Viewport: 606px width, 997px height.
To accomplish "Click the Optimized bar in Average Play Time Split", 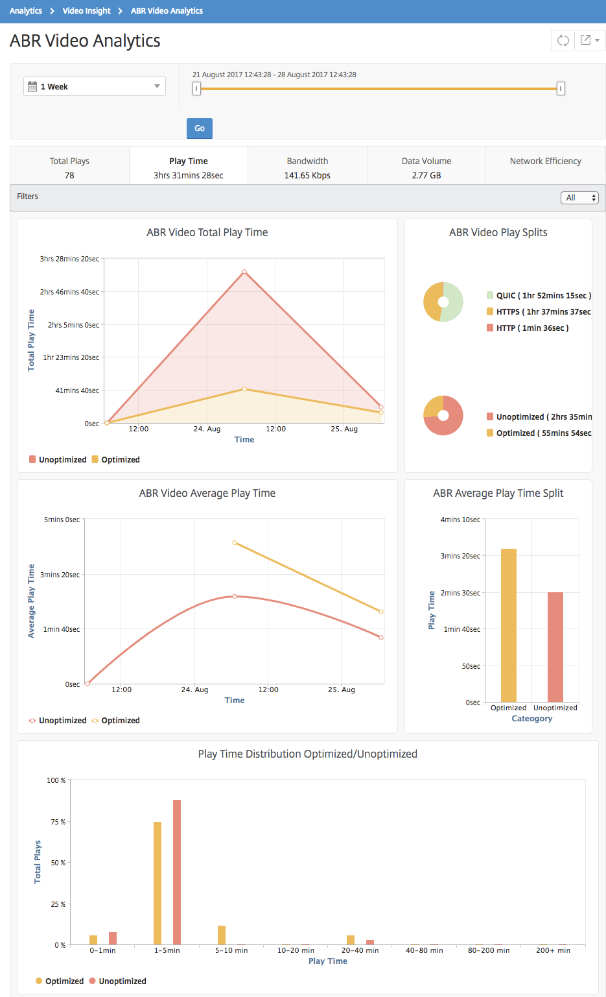I will pyautogui.click(x=509, y=625).
